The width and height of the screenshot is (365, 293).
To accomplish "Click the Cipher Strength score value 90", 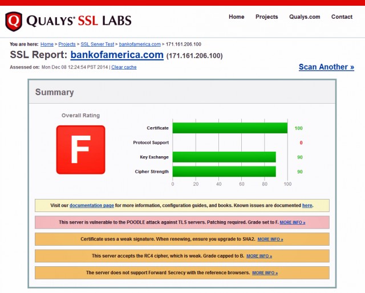I will click(300, 172).
